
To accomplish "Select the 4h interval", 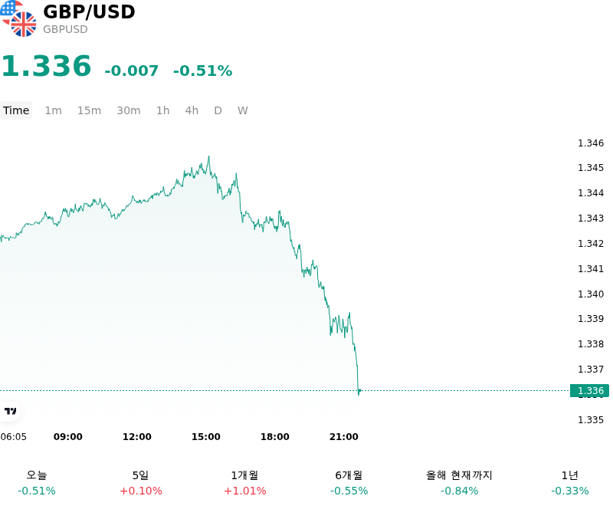I will (x=192, y=110).
